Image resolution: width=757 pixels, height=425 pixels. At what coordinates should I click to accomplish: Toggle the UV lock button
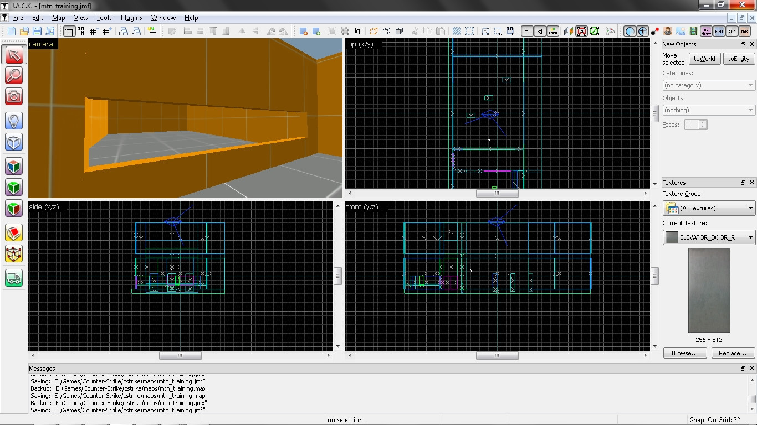click(x=553, y=32)
